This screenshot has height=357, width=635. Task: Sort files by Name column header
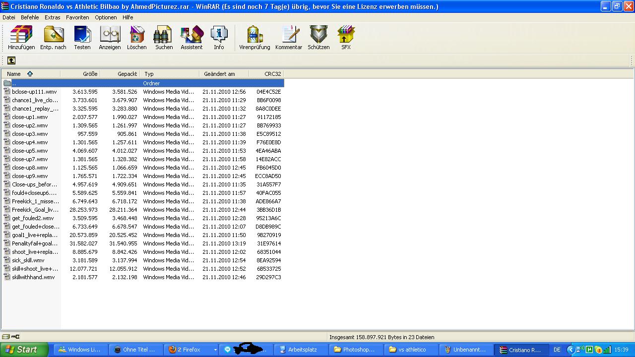tap(31, 74)
